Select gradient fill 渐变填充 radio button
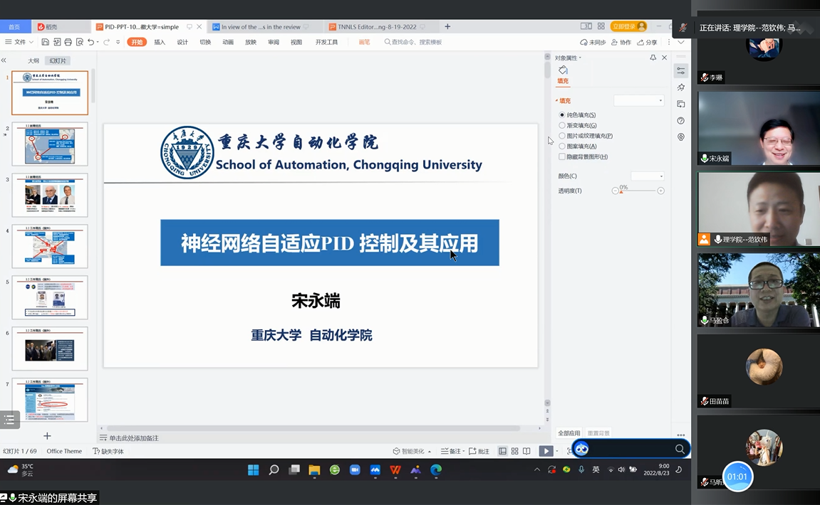The image size is (820, 505). [x=562, y=125]
